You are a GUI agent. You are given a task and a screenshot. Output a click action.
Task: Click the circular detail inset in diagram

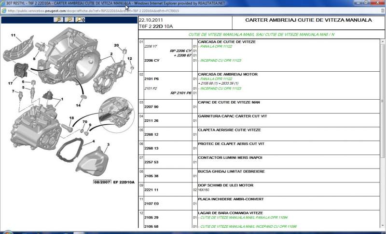click(x=116, y=115)
